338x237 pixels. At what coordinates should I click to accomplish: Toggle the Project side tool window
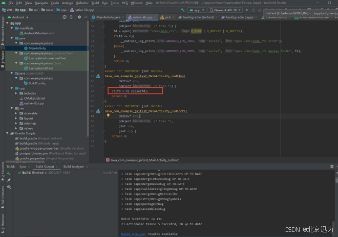tap(3, 60)
